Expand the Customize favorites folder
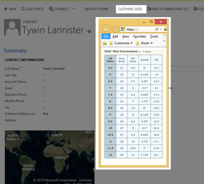 click(121, 43)
